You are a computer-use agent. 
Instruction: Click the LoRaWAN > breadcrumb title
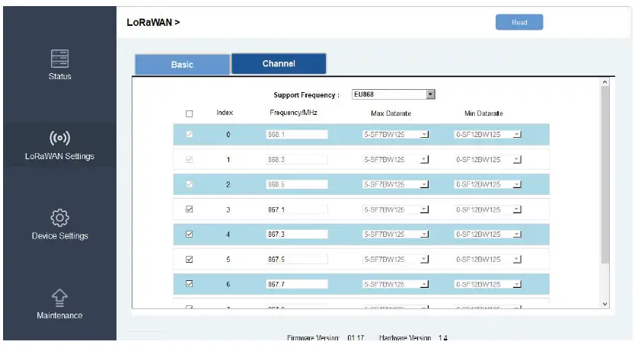153,22
